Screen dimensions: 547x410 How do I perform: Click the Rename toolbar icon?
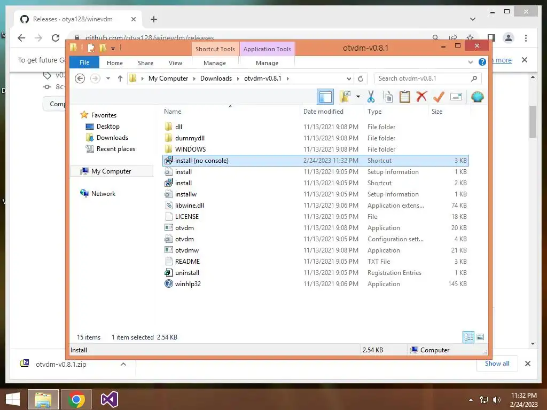click(456, 97)
